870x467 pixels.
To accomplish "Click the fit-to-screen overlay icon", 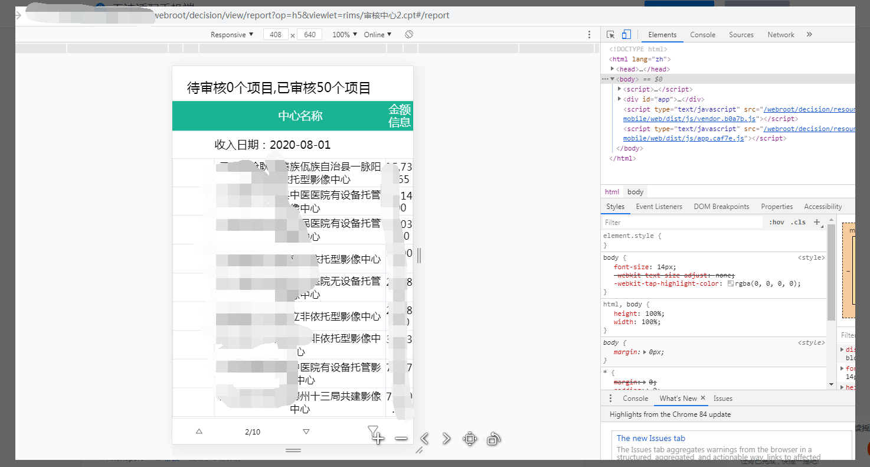I will pyautogui.click(x=470, y=439).
